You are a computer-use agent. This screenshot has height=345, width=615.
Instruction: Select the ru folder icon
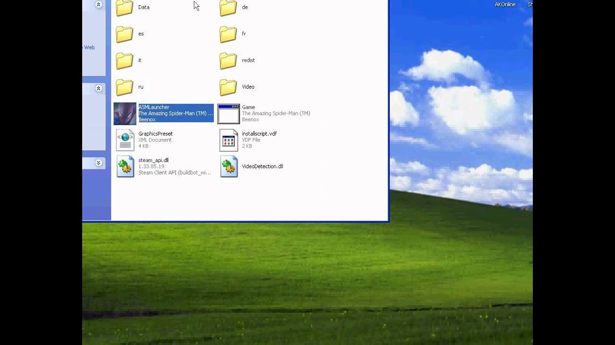(124, 87)
